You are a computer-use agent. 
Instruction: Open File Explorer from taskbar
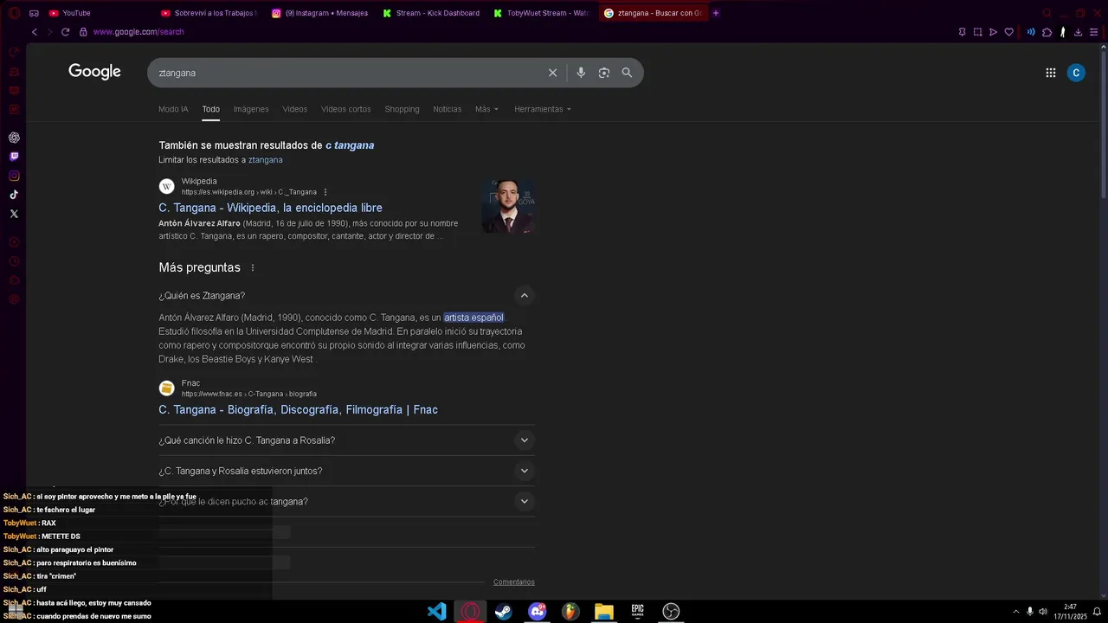(604, 612)
